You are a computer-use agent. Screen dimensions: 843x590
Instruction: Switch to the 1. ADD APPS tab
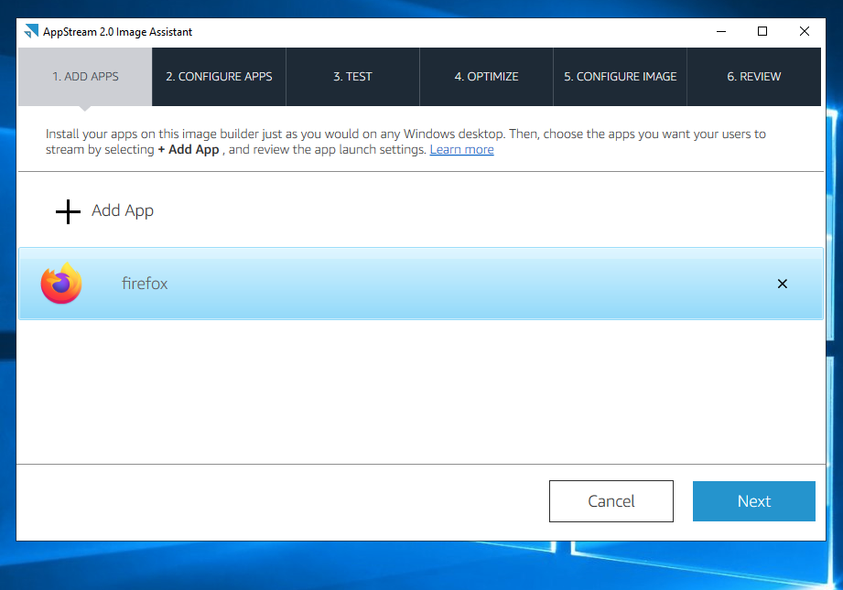85,77
